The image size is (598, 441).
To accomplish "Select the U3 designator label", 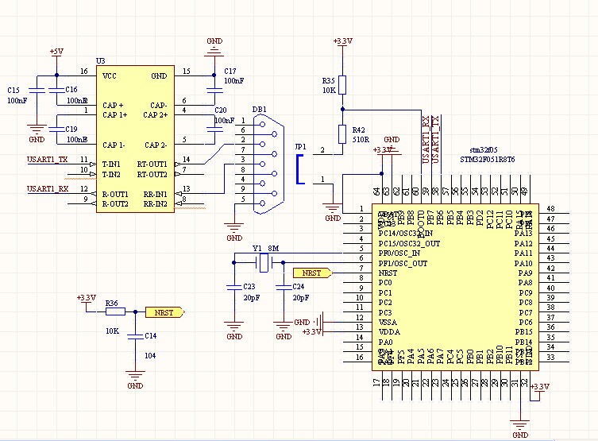I will 100,60.
